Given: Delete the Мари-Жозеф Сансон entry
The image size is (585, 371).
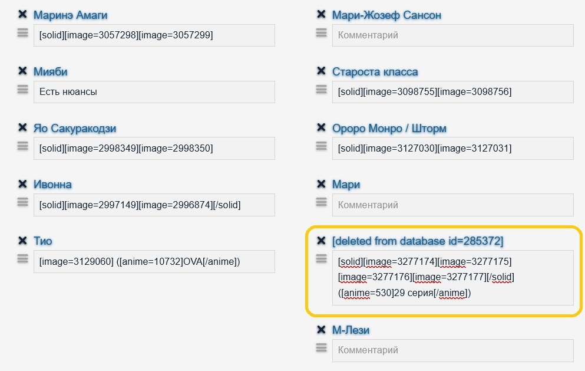Looking at the screenshot, I should point(321,14).
